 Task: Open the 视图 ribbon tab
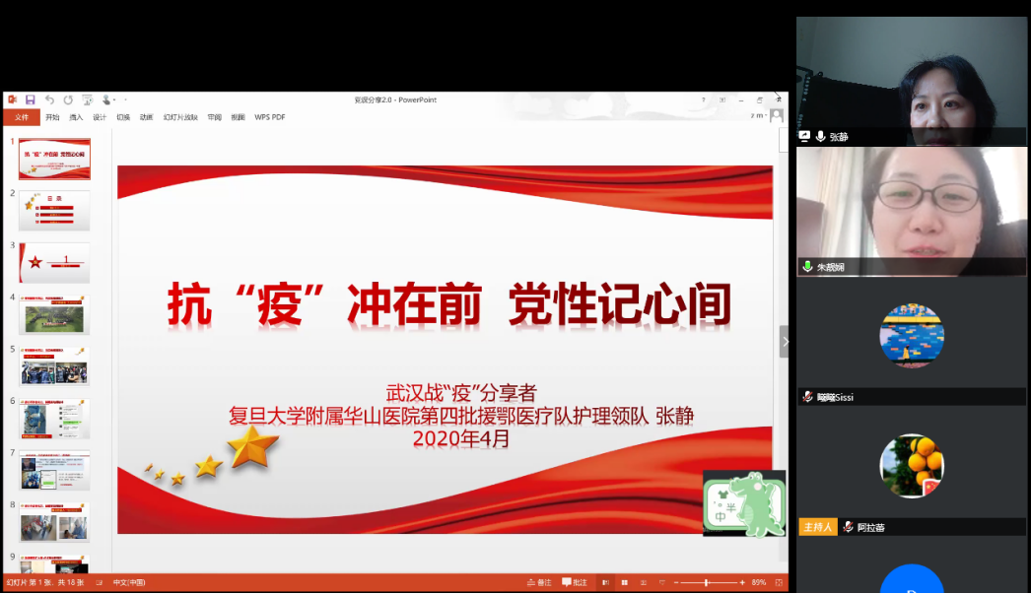(x=238, y=117)
